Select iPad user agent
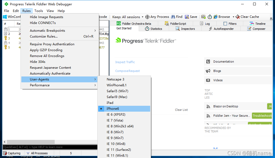The height and width of the screenshot is (158, 275). click(x=124, y=103)
